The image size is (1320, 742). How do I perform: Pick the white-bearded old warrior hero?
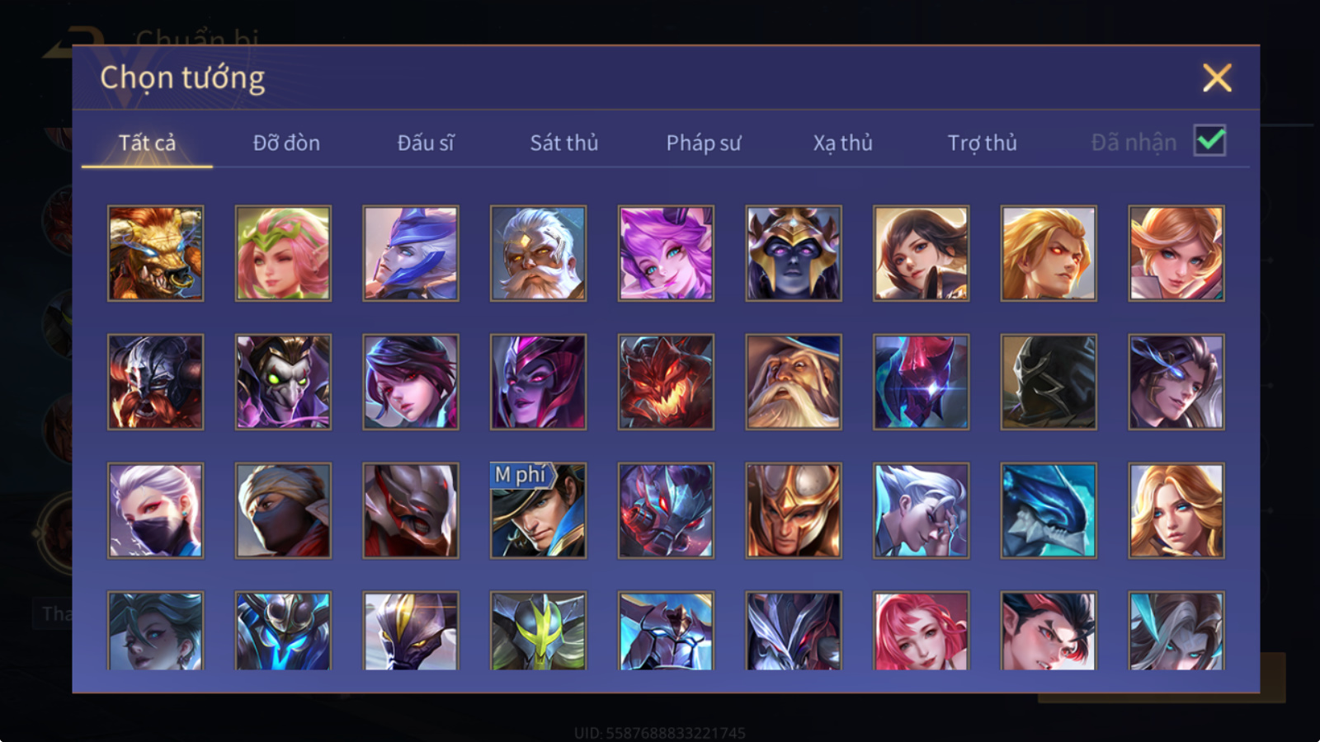(538, 253)
